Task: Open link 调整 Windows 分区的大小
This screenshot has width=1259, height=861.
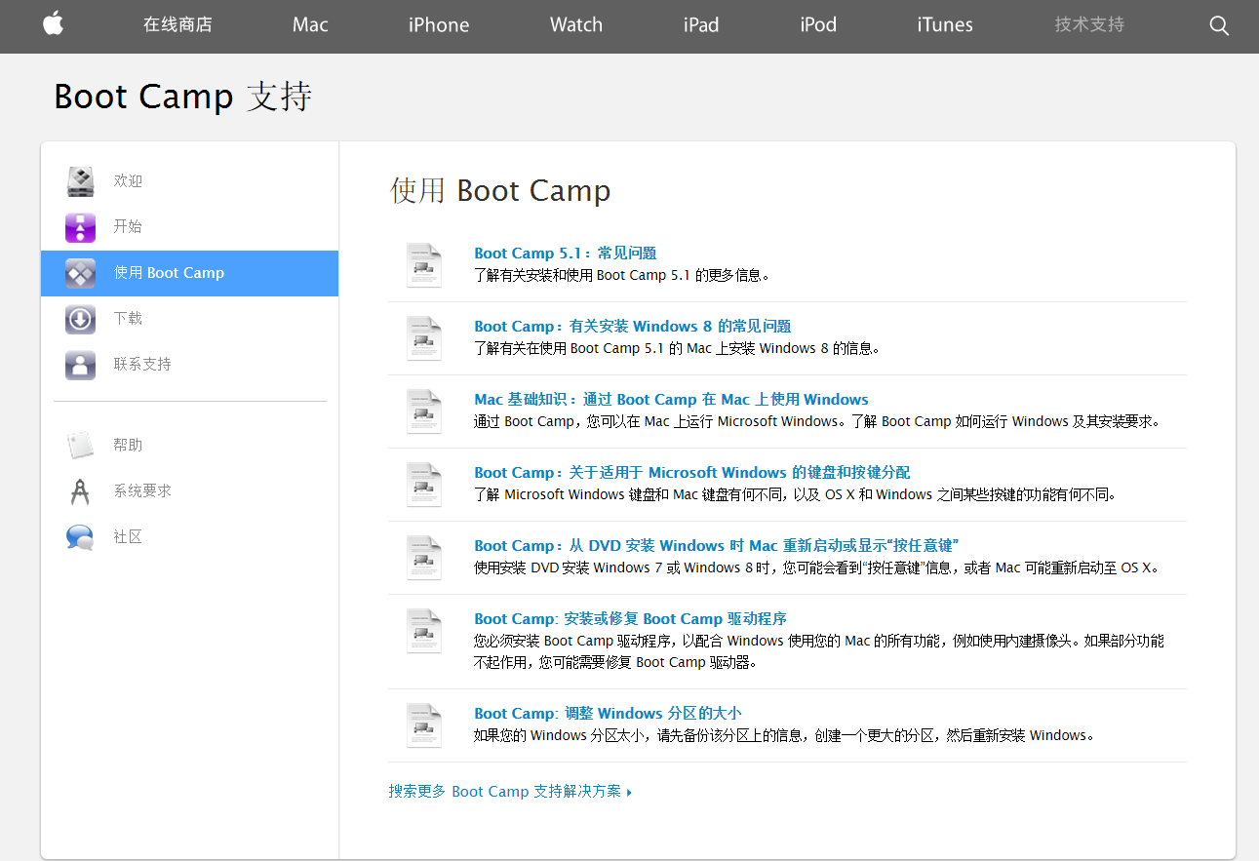Action: click(608, 714)
